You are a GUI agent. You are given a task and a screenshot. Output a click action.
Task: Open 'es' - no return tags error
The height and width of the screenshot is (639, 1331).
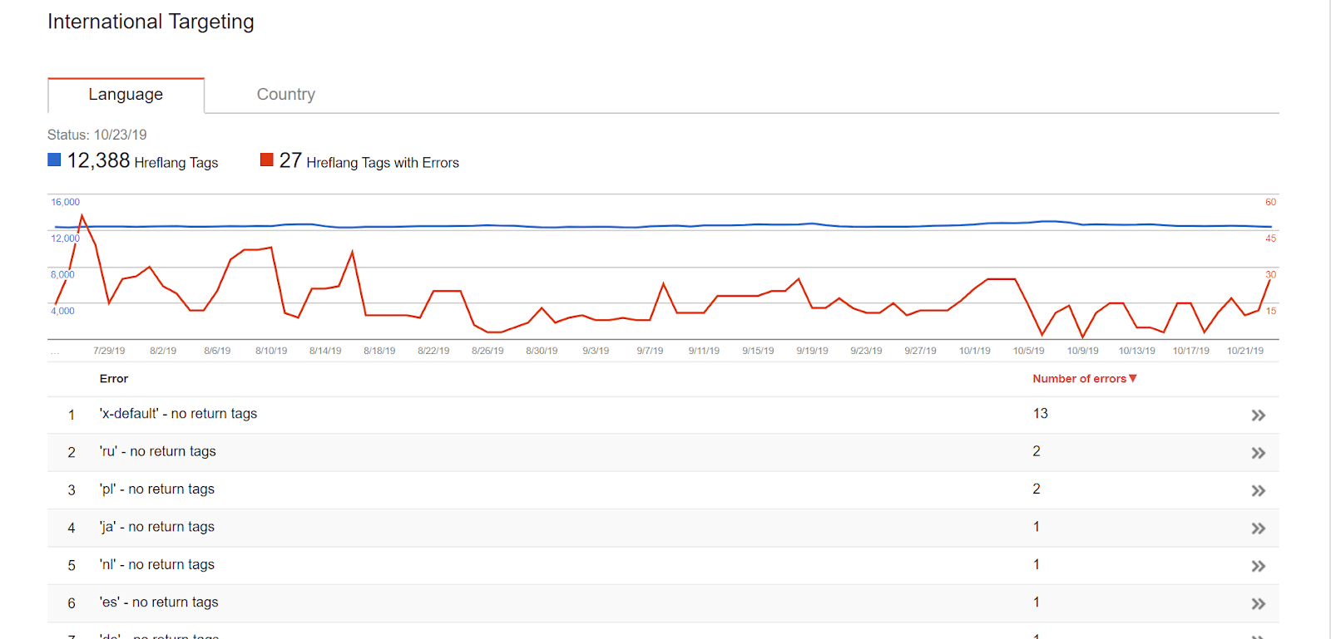pyautogui.click(x=157, y=602)
